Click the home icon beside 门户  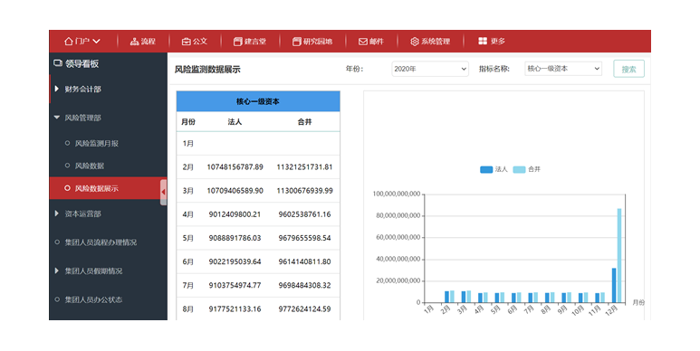[x=68, y=41]
